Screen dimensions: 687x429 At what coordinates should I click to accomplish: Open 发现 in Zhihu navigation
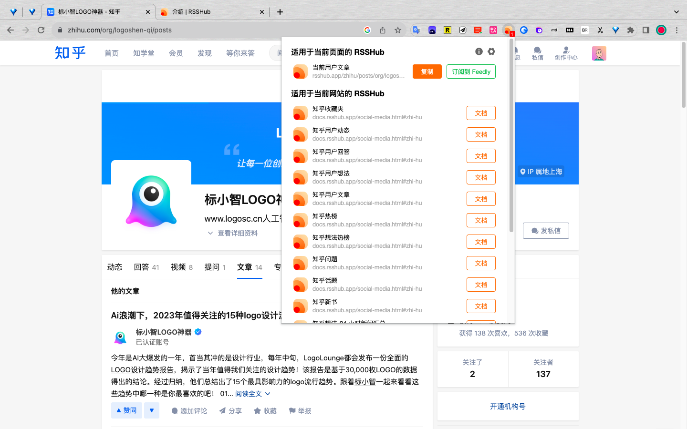205,53
